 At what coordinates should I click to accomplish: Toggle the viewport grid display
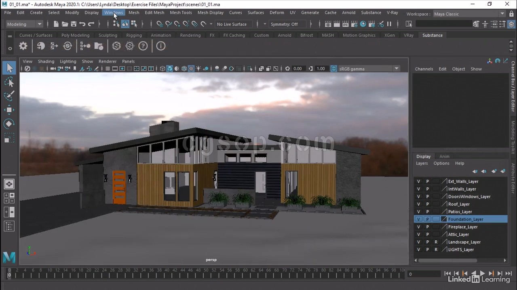(x=108, y=69)
